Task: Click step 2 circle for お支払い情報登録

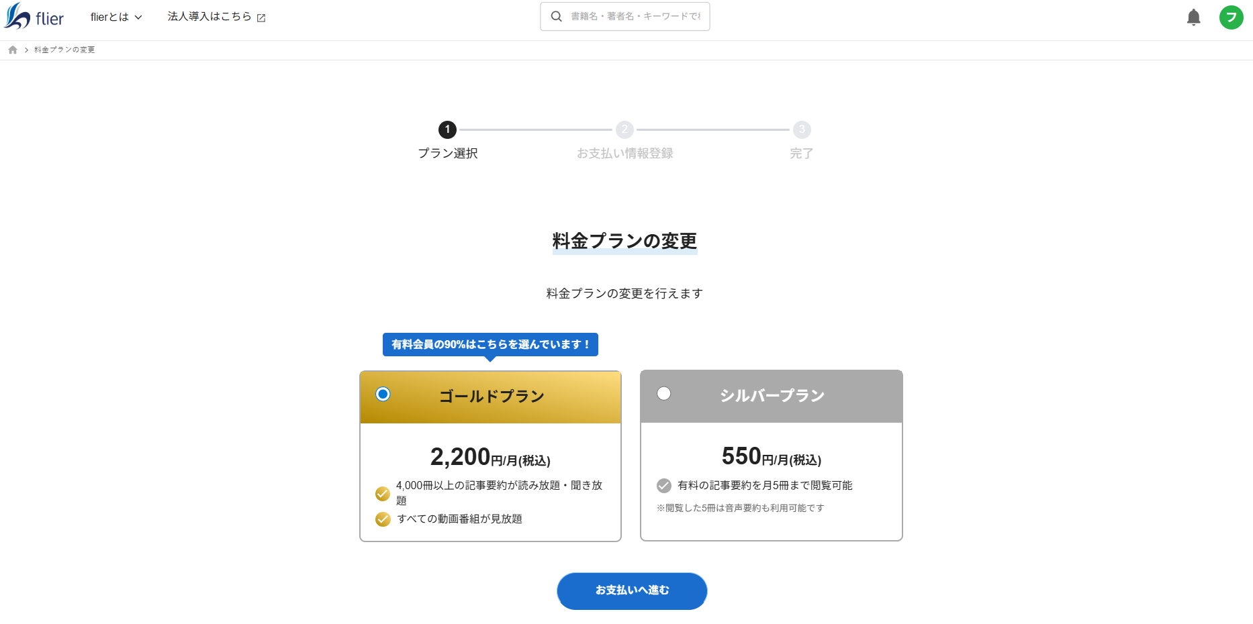Action: click(x=624, y=129)
